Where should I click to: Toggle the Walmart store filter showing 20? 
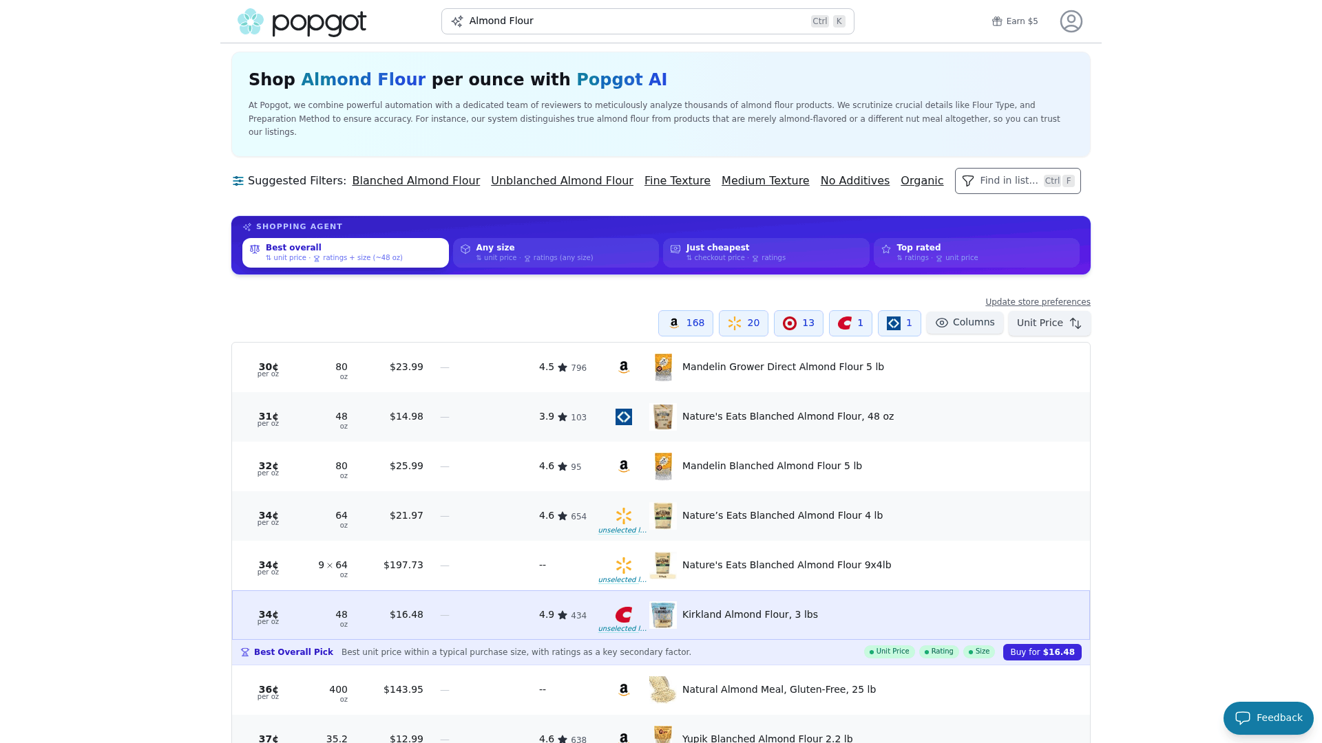tap(743, 323)
